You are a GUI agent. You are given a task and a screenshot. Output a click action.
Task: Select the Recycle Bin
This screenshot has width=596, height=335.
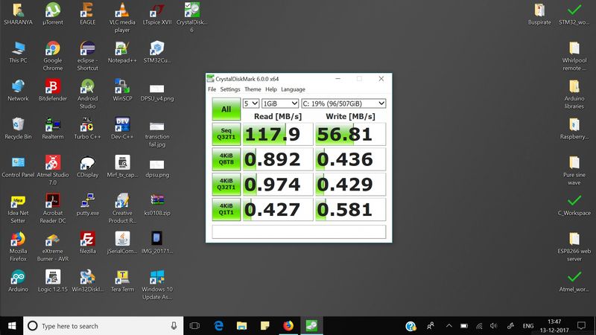click(18, 128)
